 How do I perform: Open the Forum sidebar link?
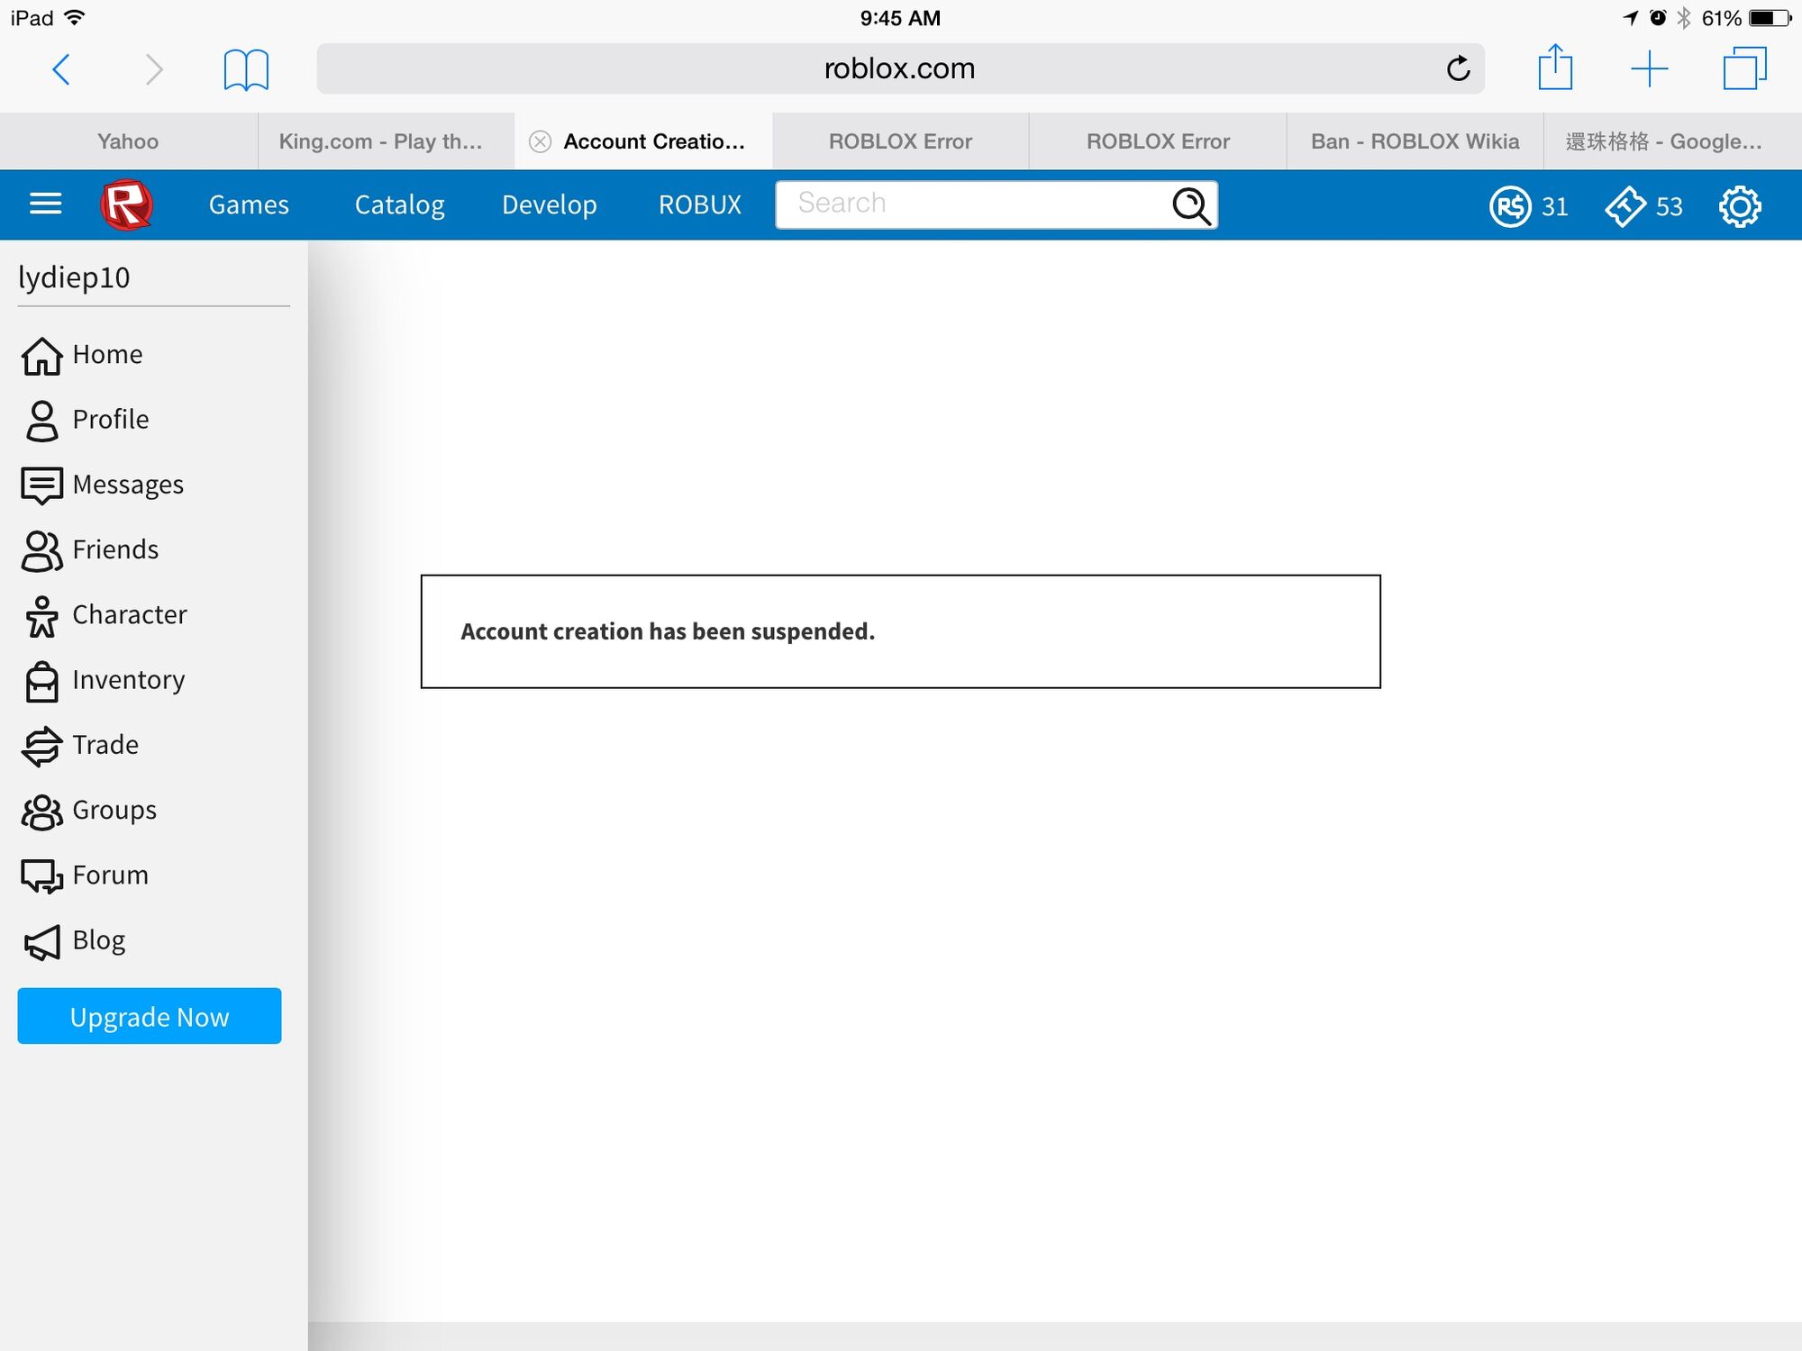110,875
